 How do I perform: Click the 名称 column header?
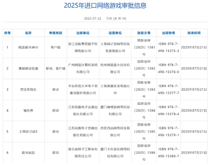click(28, 33)
